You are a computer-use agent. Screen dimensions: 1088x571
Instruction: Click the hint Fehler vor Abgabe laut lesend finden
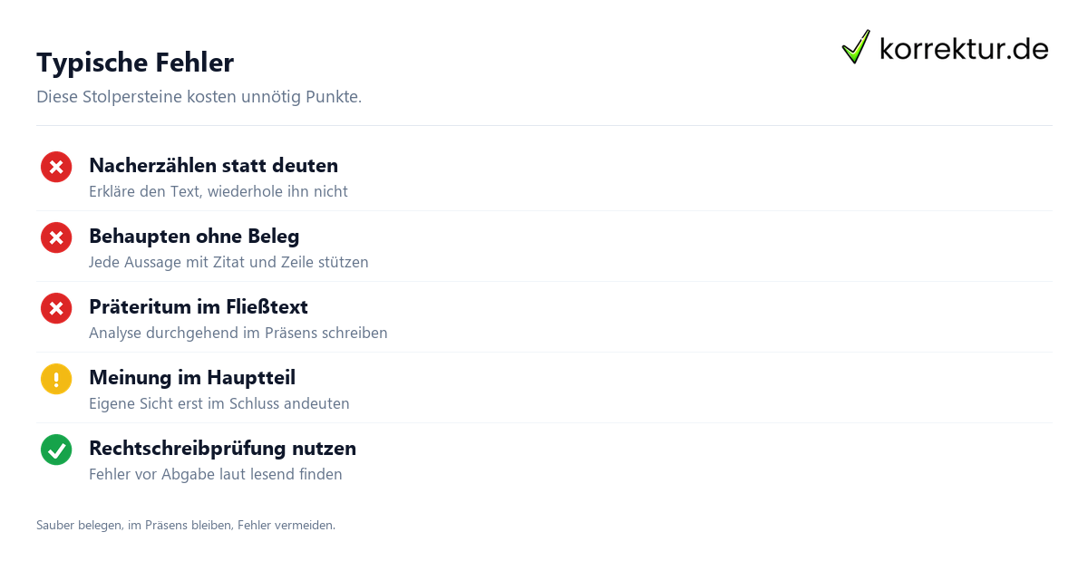coord(216,474)
